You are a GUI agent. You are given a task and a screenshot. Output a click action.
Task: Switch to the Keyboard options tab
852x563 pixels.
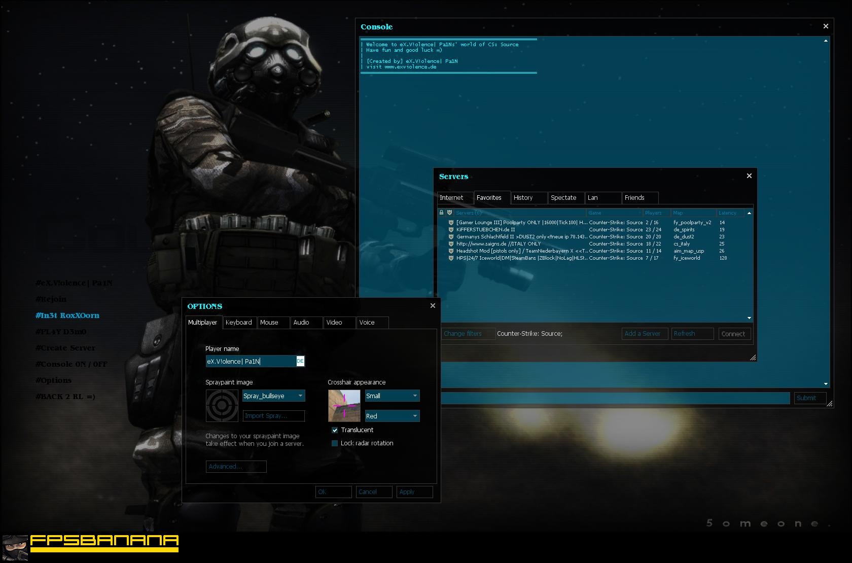(x=238, y=323)
